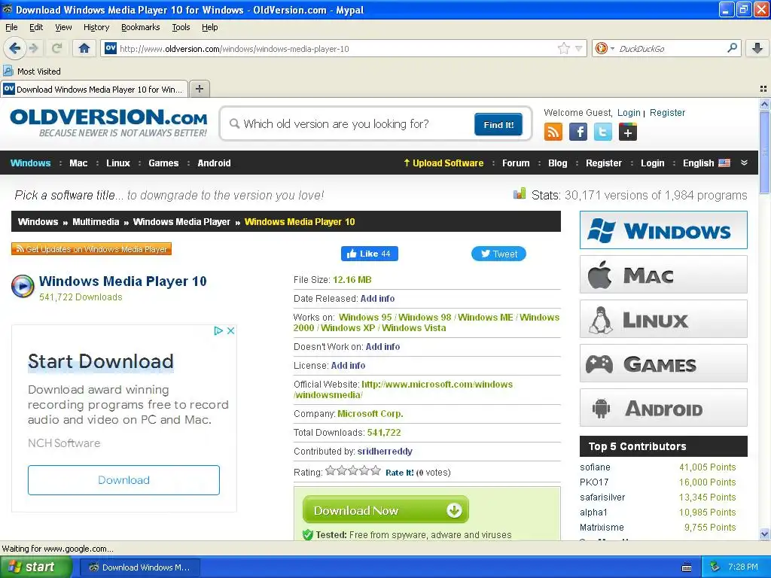Close the NCH Software ad
771x578 pixels.
230,331
